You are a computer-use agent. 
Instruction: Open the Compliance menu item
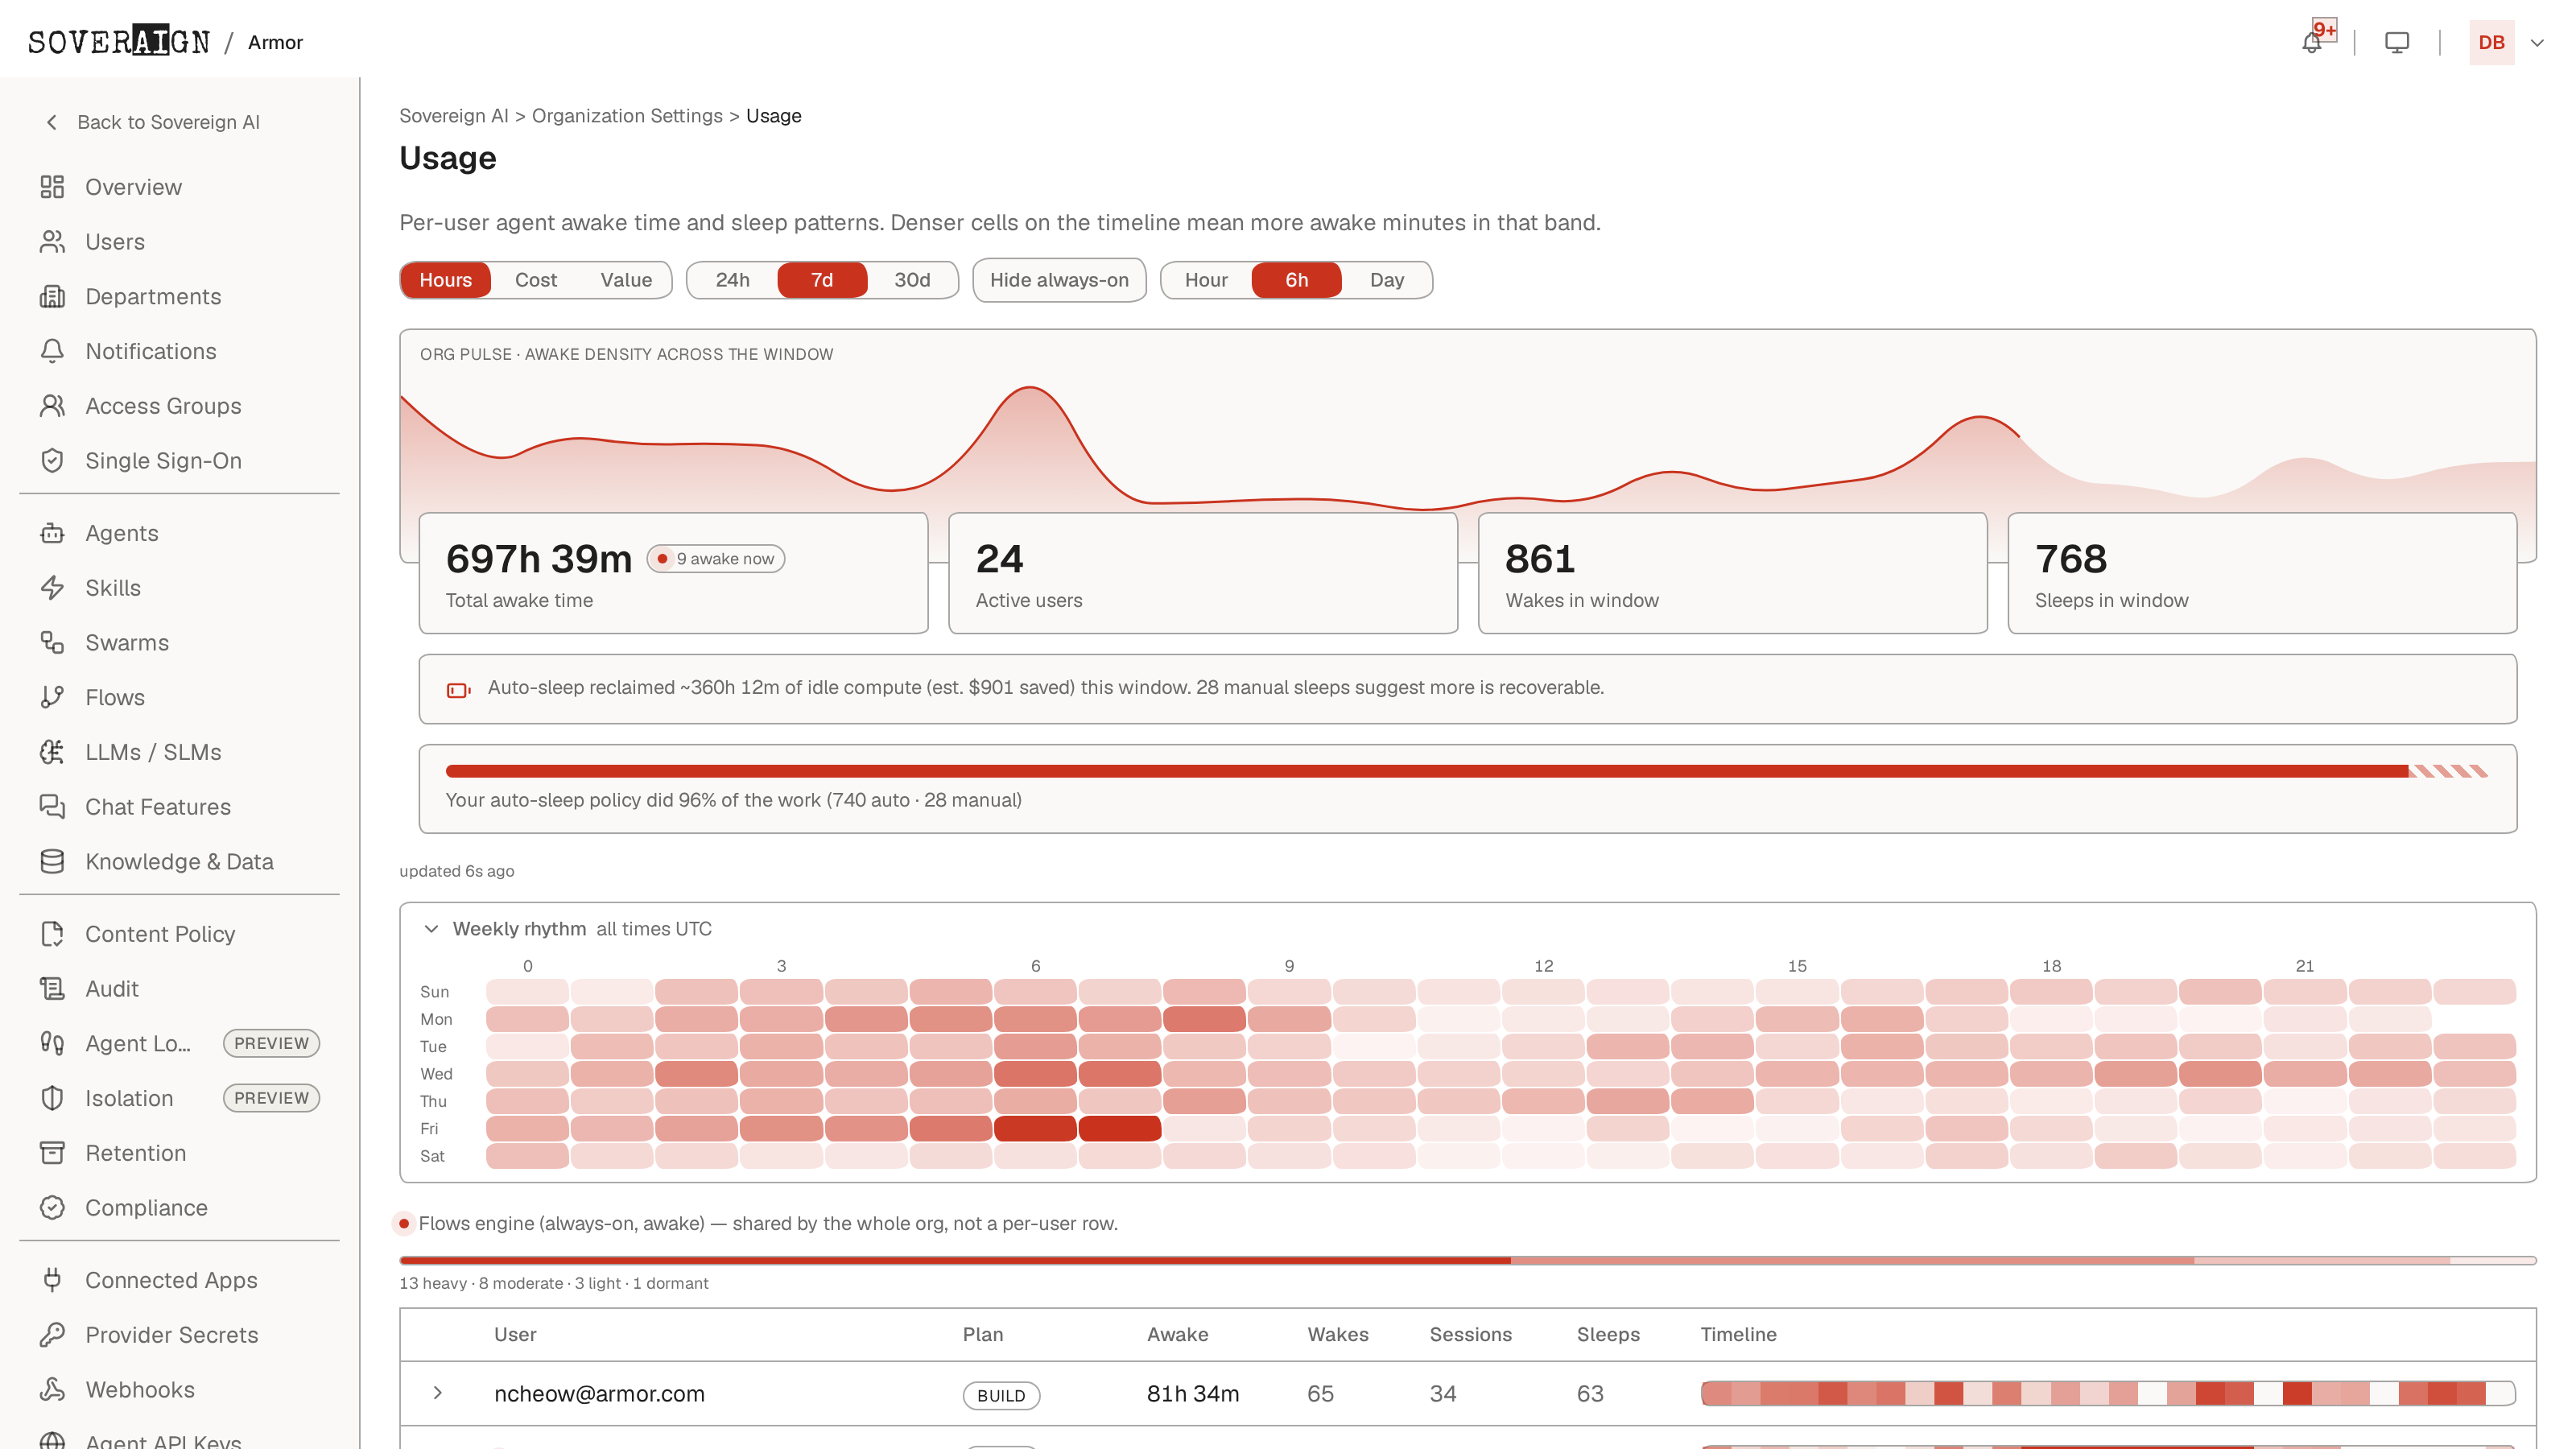(180, 1208)
